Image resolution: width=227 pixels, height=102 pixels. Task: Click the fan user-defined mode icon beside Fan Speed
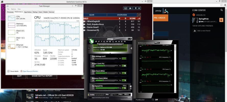click(x=130, y=87)
